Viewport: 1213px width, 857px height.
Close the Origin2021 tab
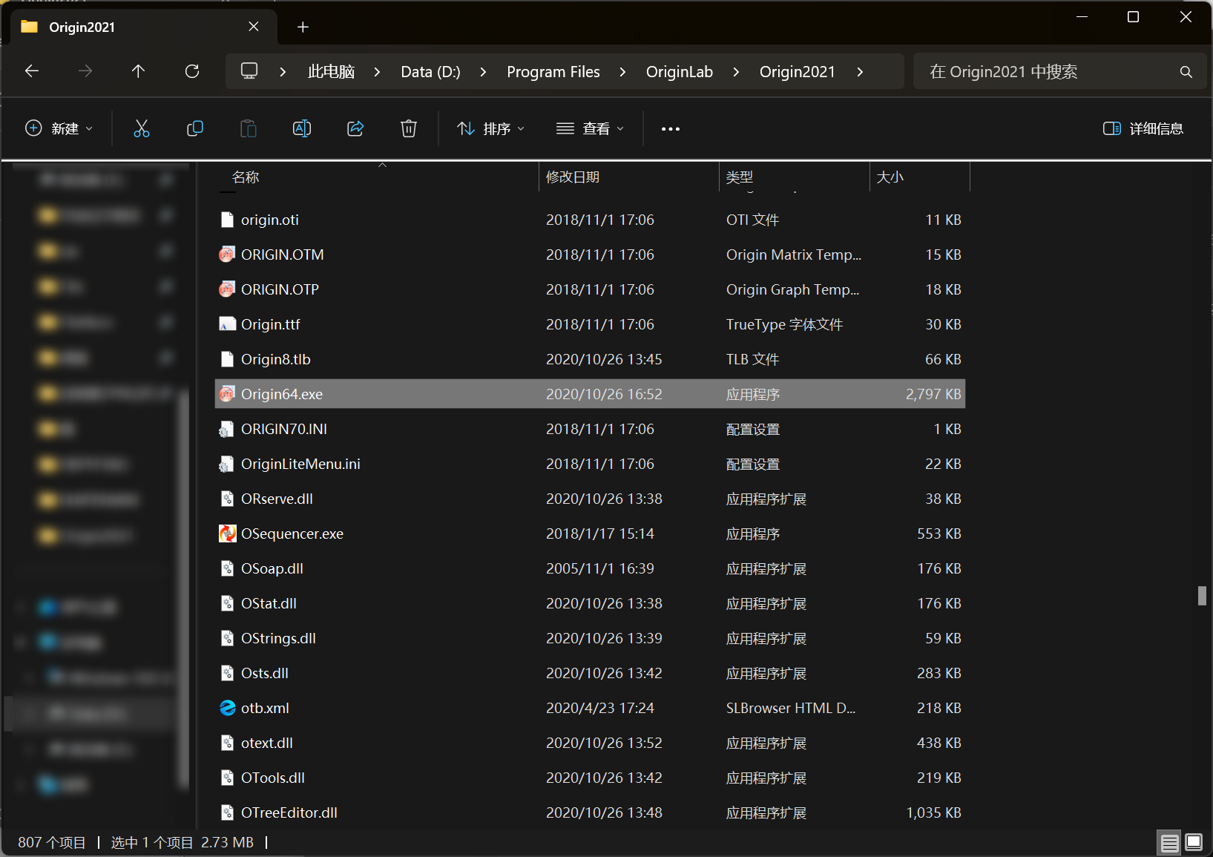pos(254,27)
